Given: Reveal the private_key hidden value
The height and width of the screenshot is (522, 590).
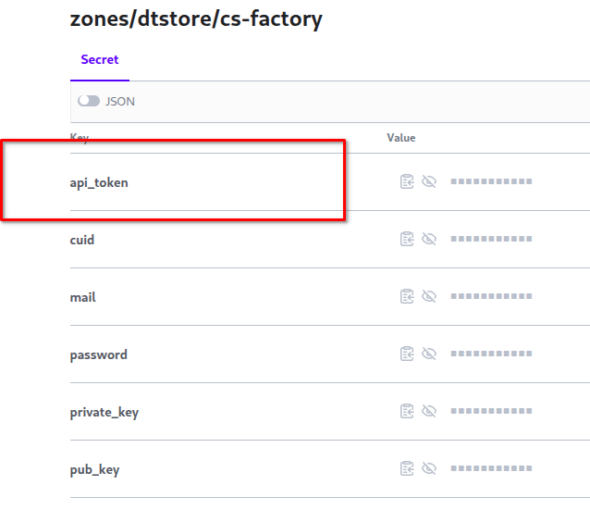Looking at the screenshot, I should point(429,411).
